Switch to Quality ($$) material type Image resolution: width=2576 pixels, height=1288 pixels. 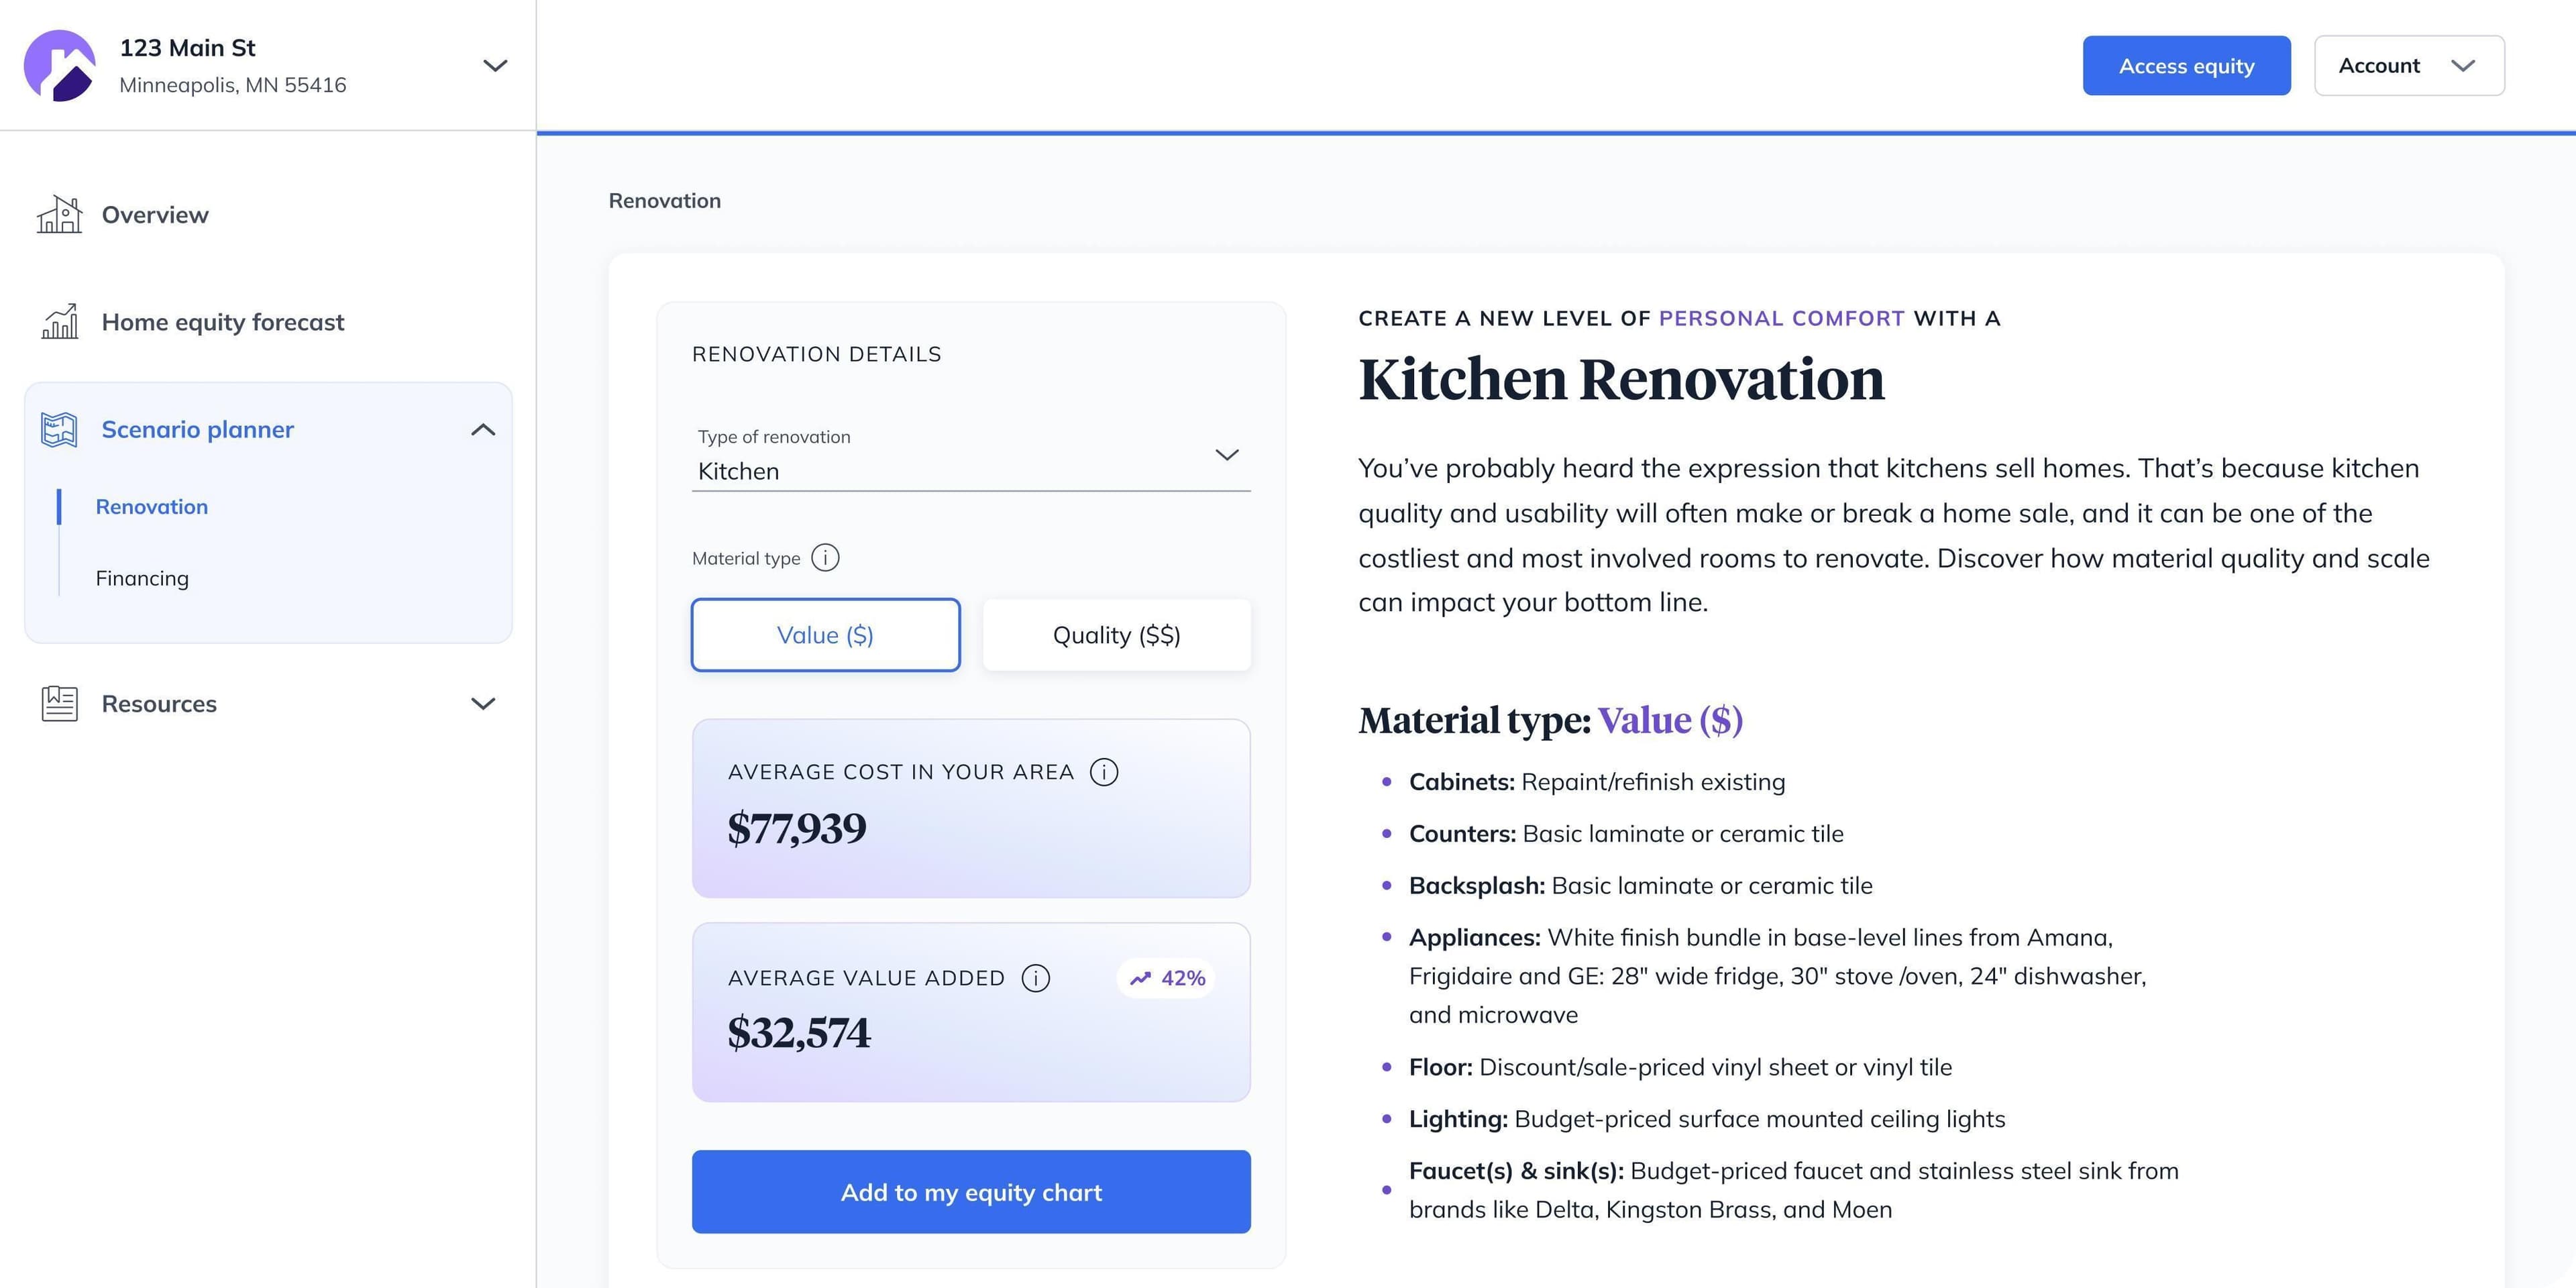pyautogui.click(x=1116, y=634)
